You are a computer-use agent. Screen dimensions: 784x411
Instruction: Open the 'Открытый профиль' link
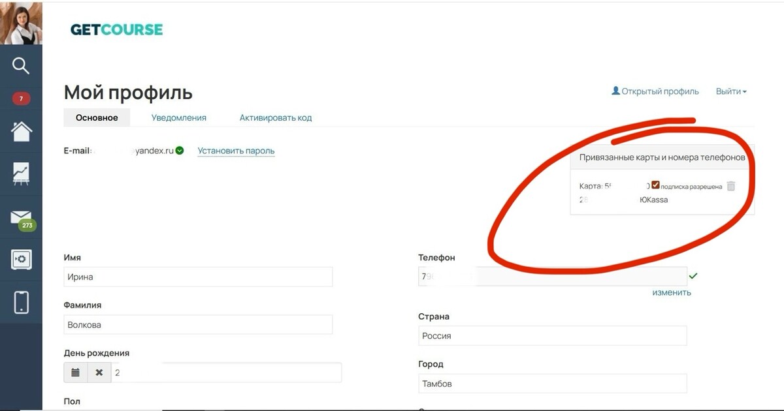655,91
